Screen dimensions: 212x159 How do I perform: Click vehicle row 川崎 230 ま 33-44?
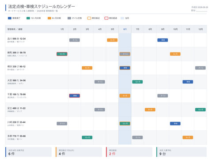click(106, 124)
